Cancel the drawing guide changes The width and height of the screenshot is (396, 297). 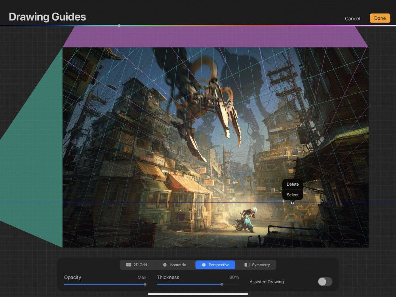(x=352, y=18)
